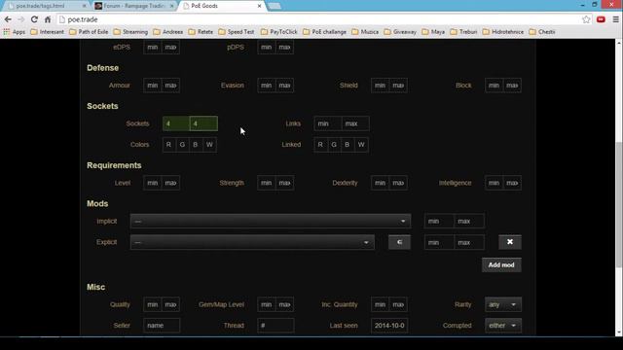Click the Dexterity max requirement field
Image resolution: width=623 pixels, height=350 pixels.
click(398, 183)
